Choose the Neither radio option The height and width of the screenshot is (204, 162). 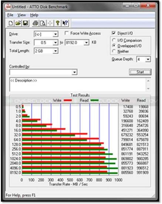click(x=114, y=51)
